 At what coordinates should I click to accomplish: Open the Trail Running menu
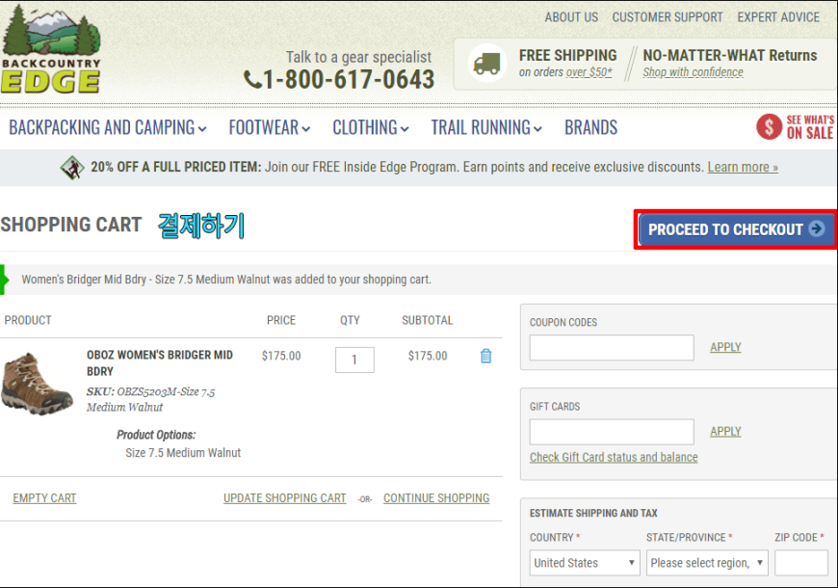[x=486, y=128]
